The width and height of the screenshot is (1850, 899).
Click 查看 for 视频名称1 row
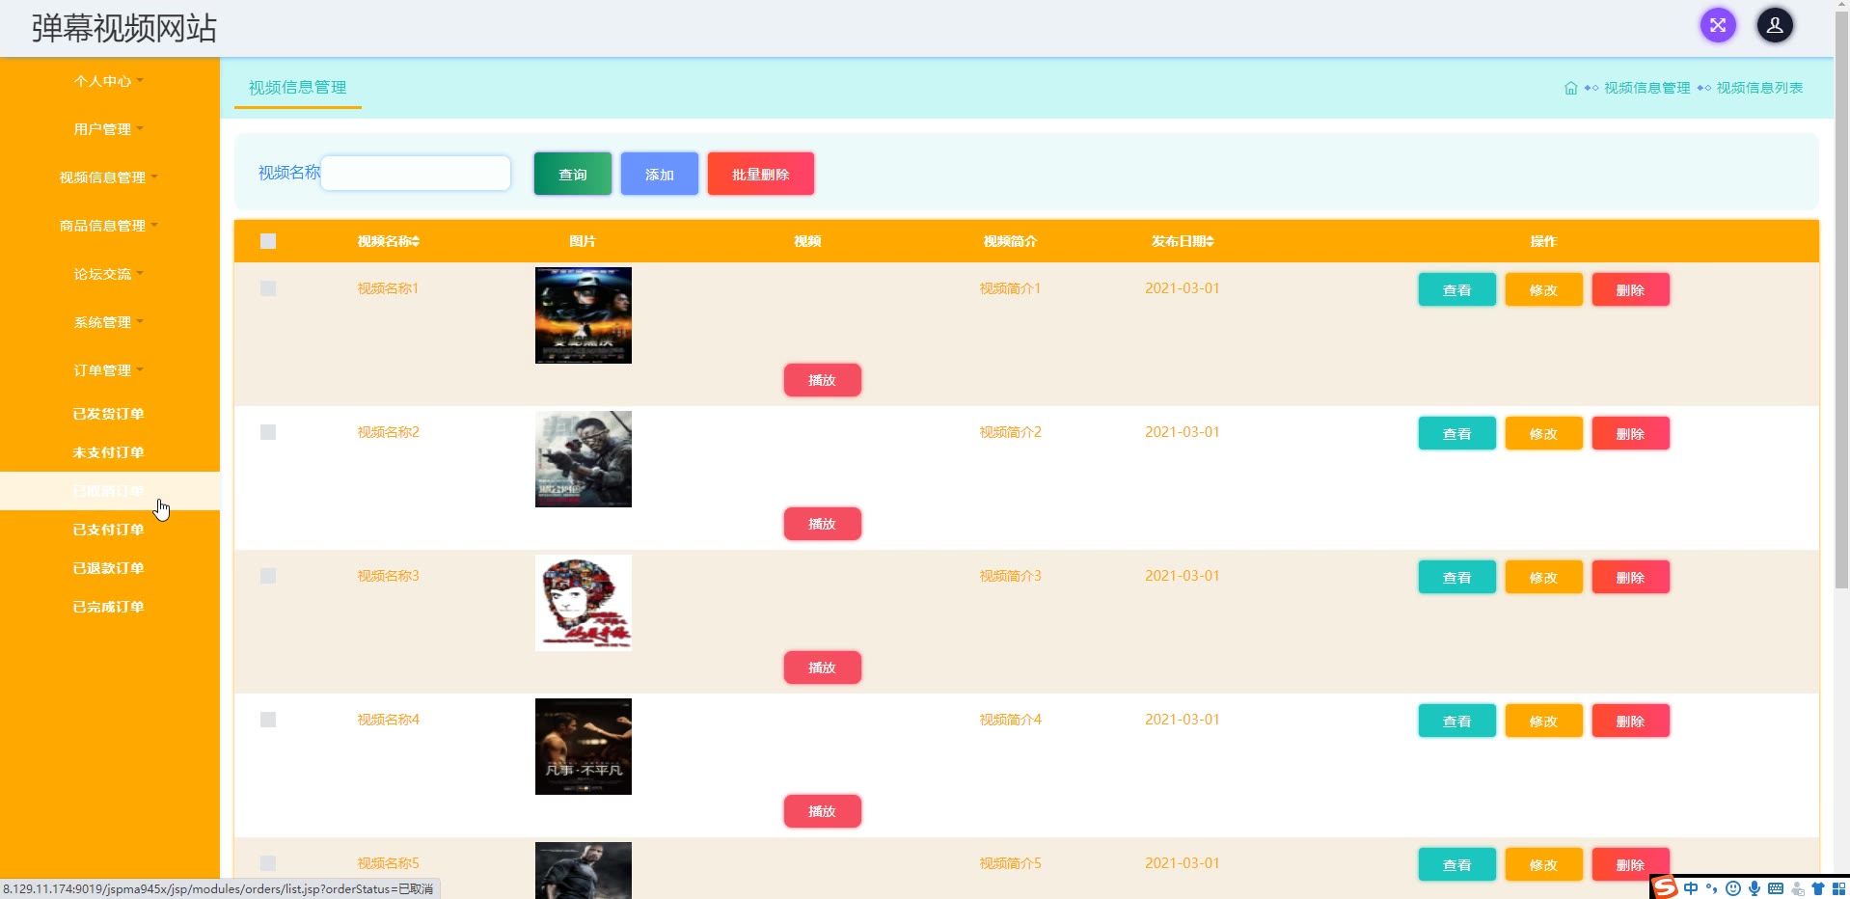(1456, 289)
